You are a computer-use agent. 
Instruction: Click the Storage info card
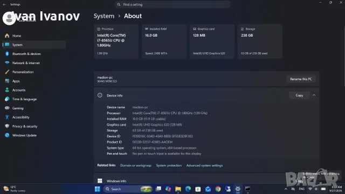[260, 41]
